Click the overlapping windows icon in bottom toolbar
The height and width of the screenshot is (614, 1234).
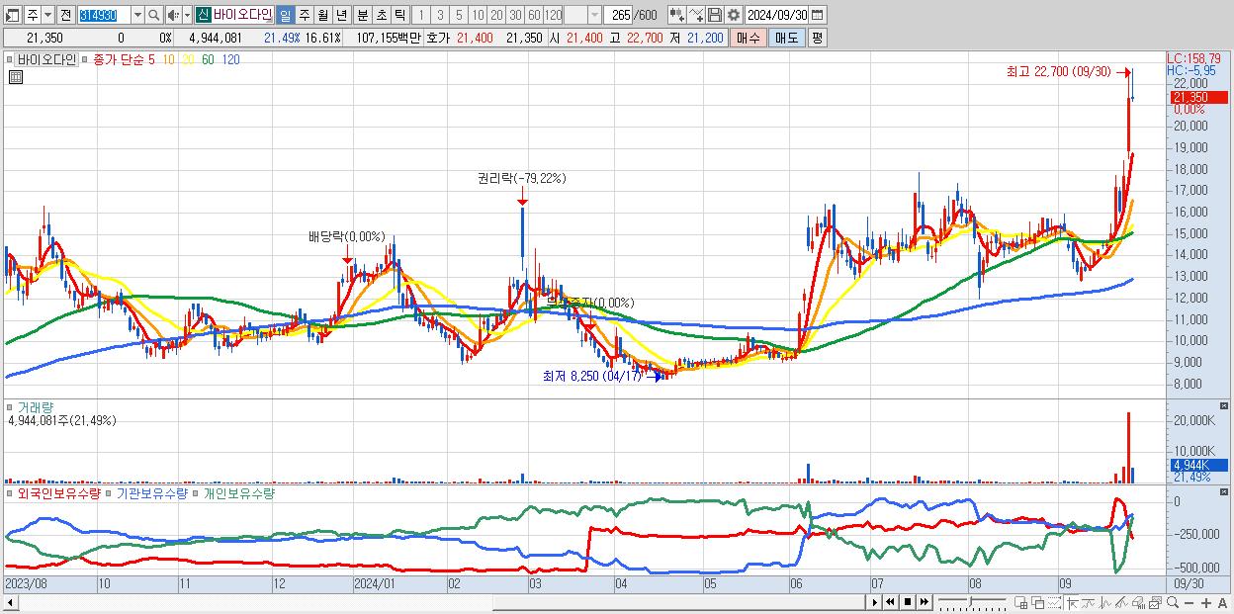[x=1038, y=602]
